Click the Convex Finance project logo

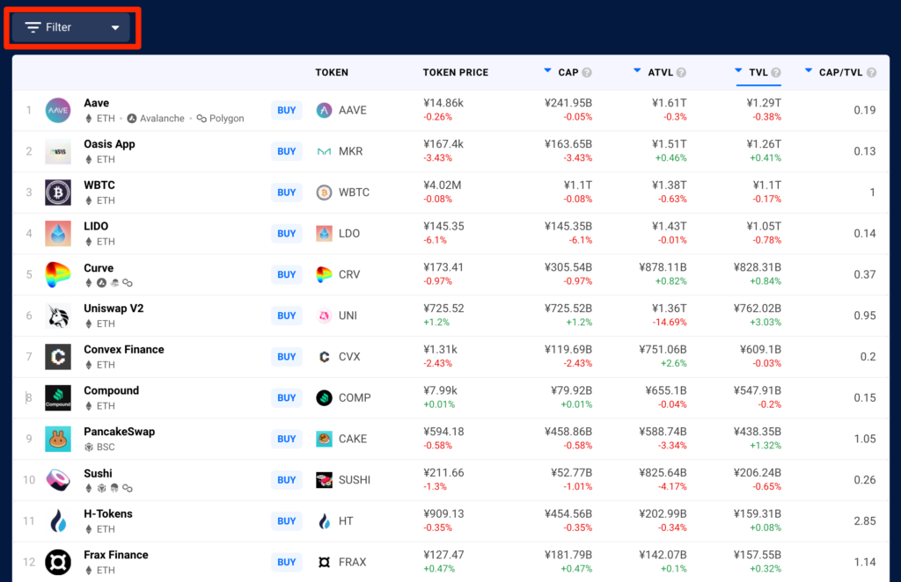(x=58, y=356)
